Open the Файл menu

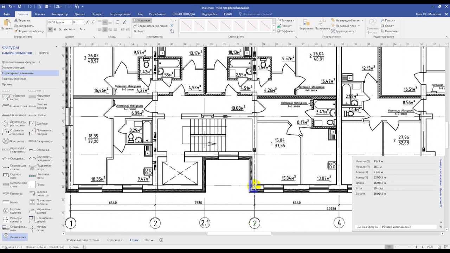7,14
